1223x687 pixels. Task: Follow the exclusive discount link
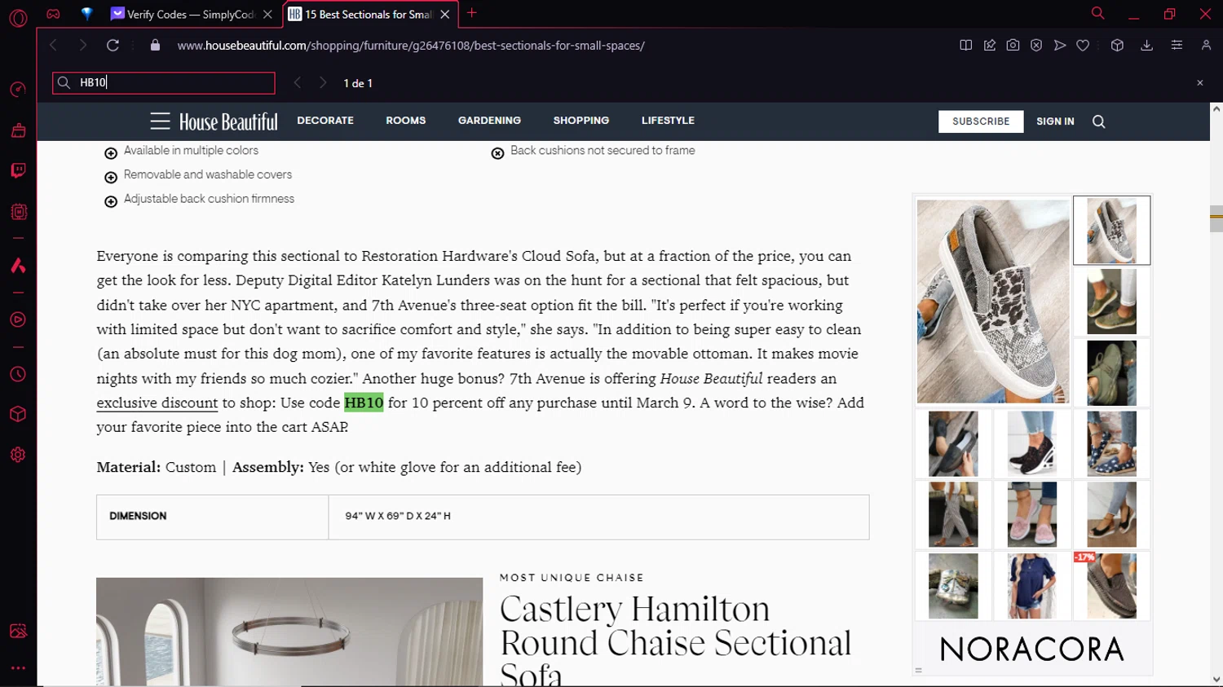point(157,403)
